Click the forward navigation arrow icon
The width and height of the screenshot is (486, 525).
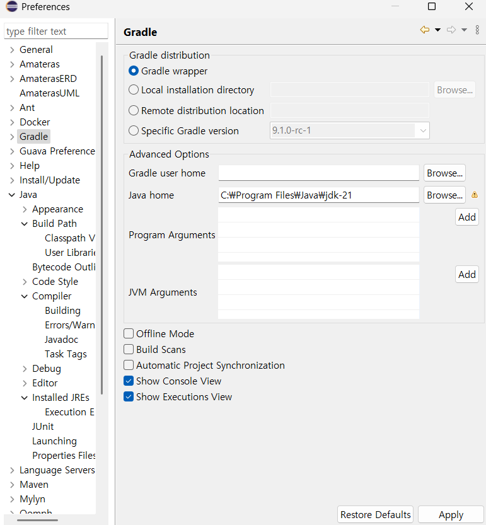451,30
